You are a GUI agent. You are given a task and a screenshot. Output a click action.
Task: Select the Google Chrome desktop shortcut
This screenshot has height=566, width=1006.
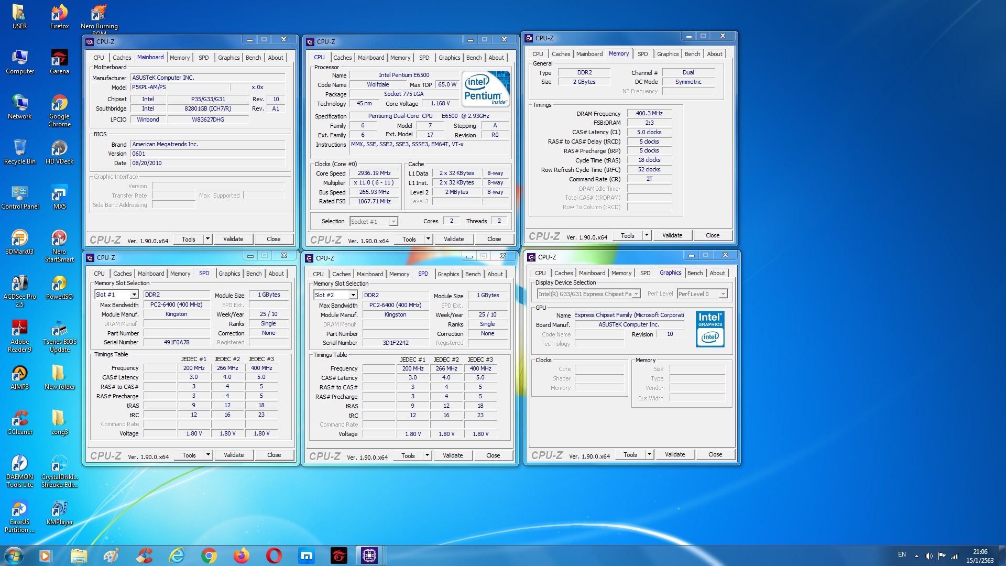click(59, 111)
